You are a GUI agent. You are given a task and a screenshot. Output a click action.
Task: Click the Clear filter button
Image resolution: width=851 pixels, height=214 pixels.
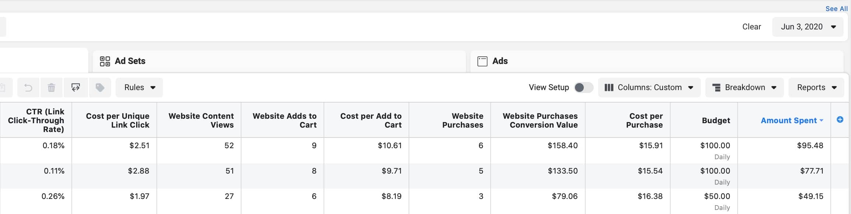[x=751, y=27]
